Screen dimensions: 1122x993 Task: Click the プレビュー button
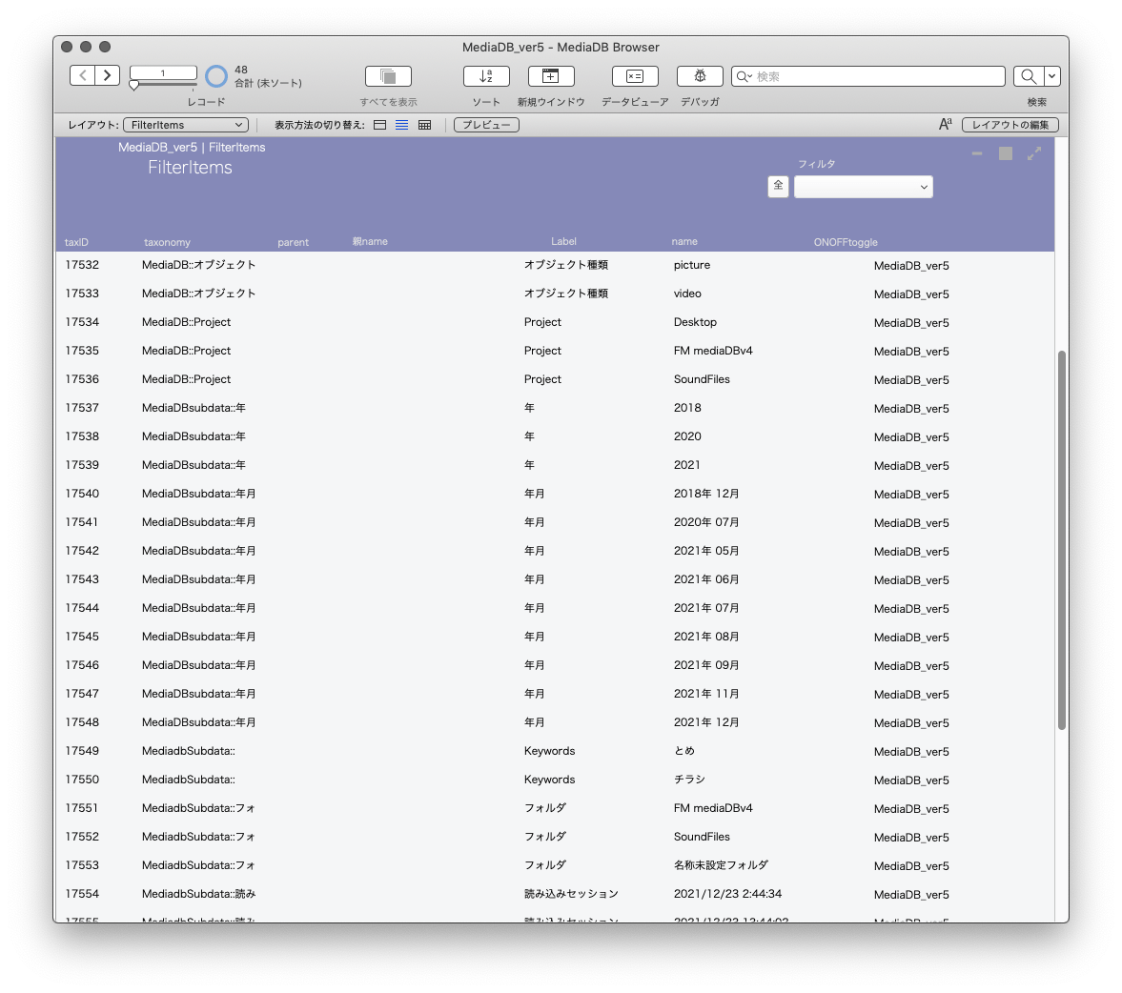coord(486,125)
